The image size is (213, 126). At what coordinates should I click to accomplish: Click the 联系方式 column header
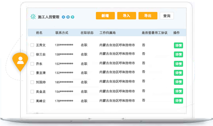62,33
